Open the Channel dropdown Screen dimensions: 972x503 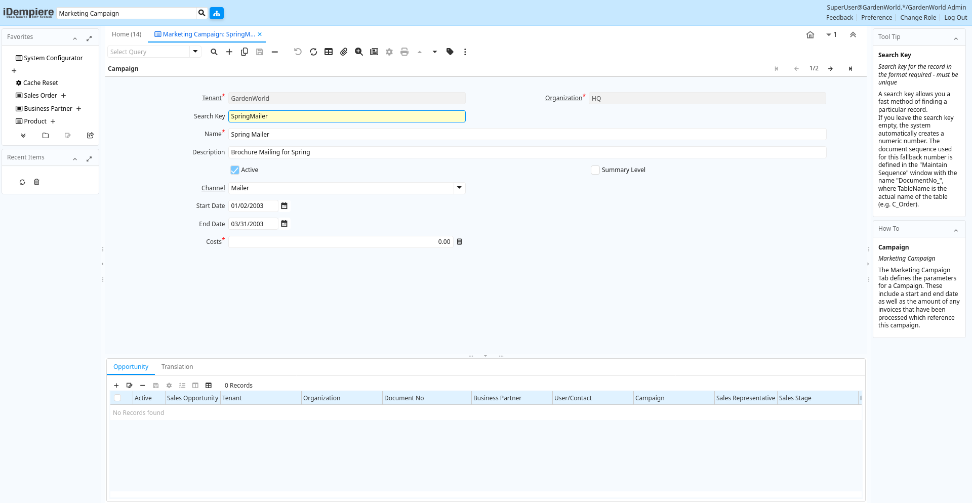(x=459, y=188)
